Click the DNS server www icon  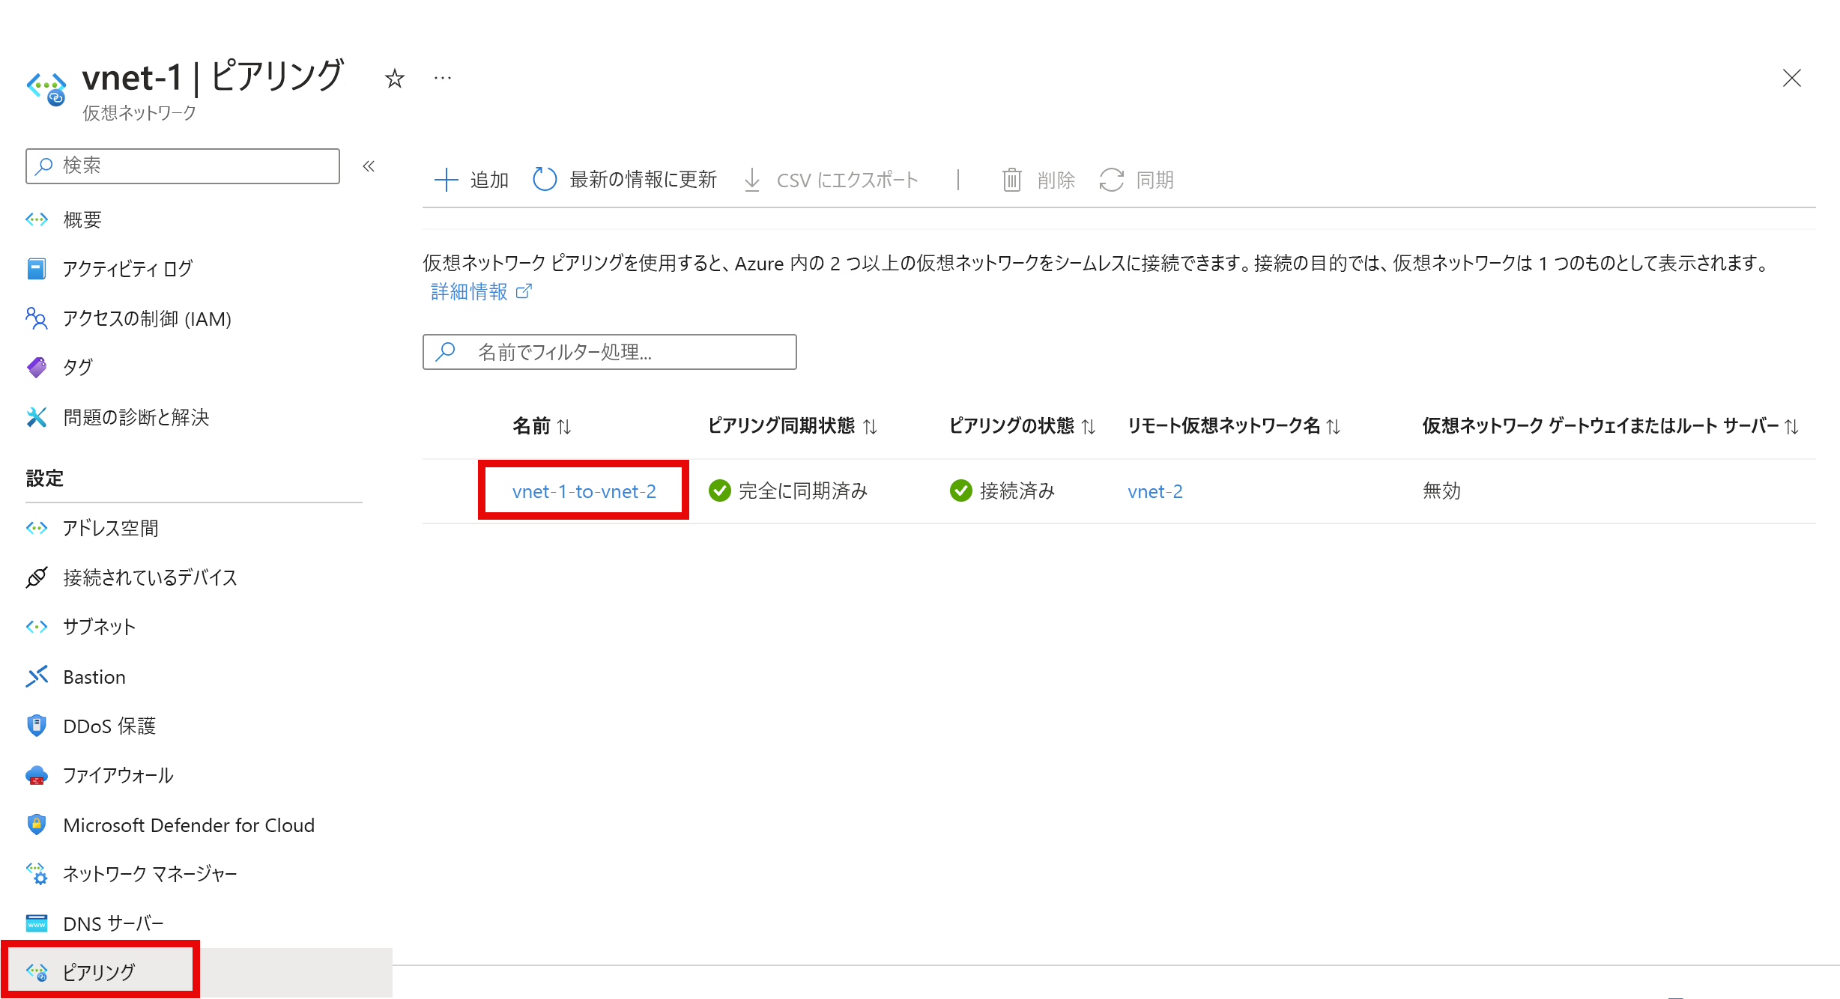pyautogui.click(x=37, y=923)
